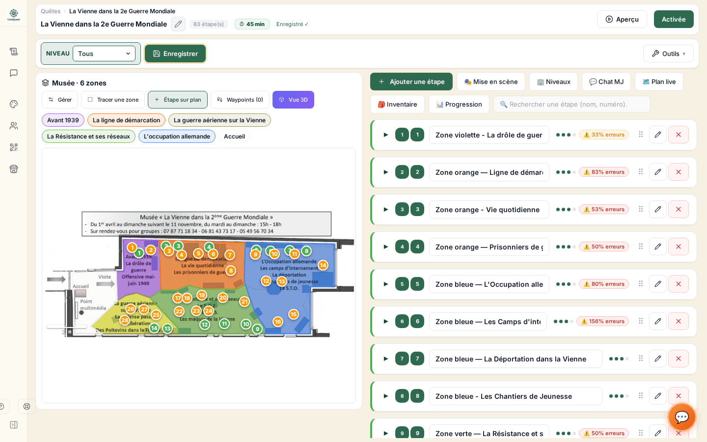Toggle La guerre aérienne sur la Vienne chip

219,120
